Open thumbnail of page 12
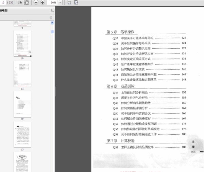204x172 pixels. click(x=22, y=104)
